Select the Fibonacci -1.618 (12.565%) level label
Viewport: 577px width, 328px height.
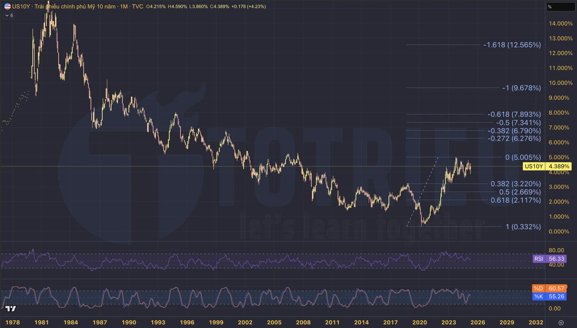click(512, 45)
